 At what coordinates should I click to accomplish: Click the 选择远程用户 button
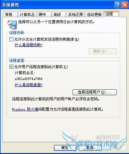pos(95,92)
